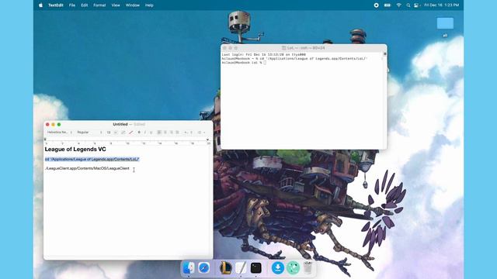Open the File menu
497x279 pixels.
pyautogui.click(x=72, y=5)
